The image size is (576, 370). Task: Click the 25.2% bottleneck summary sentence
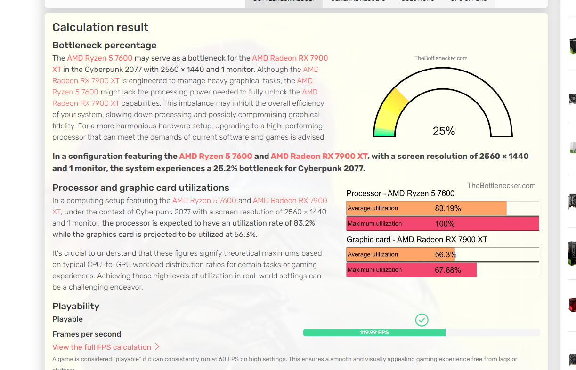(x=291, y=162)
